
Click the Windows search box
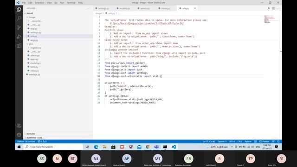[x=53, y=147]
